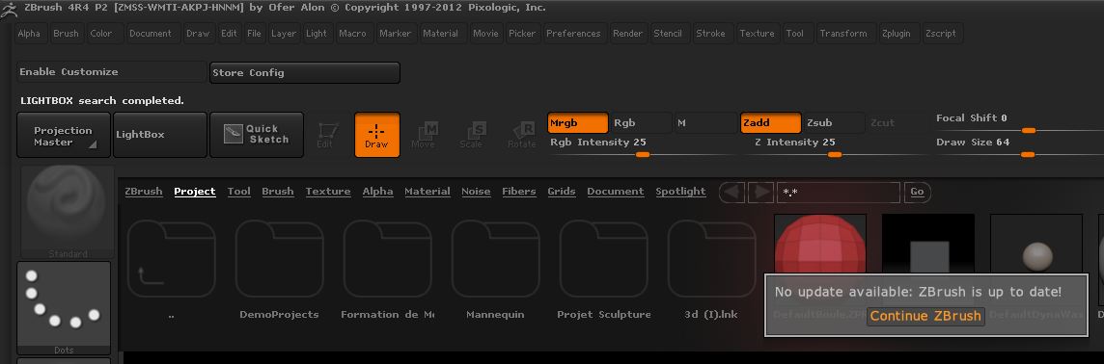Click Continue ZBrush button
This screenshot has width=1104, height=364.
[925, 316]
